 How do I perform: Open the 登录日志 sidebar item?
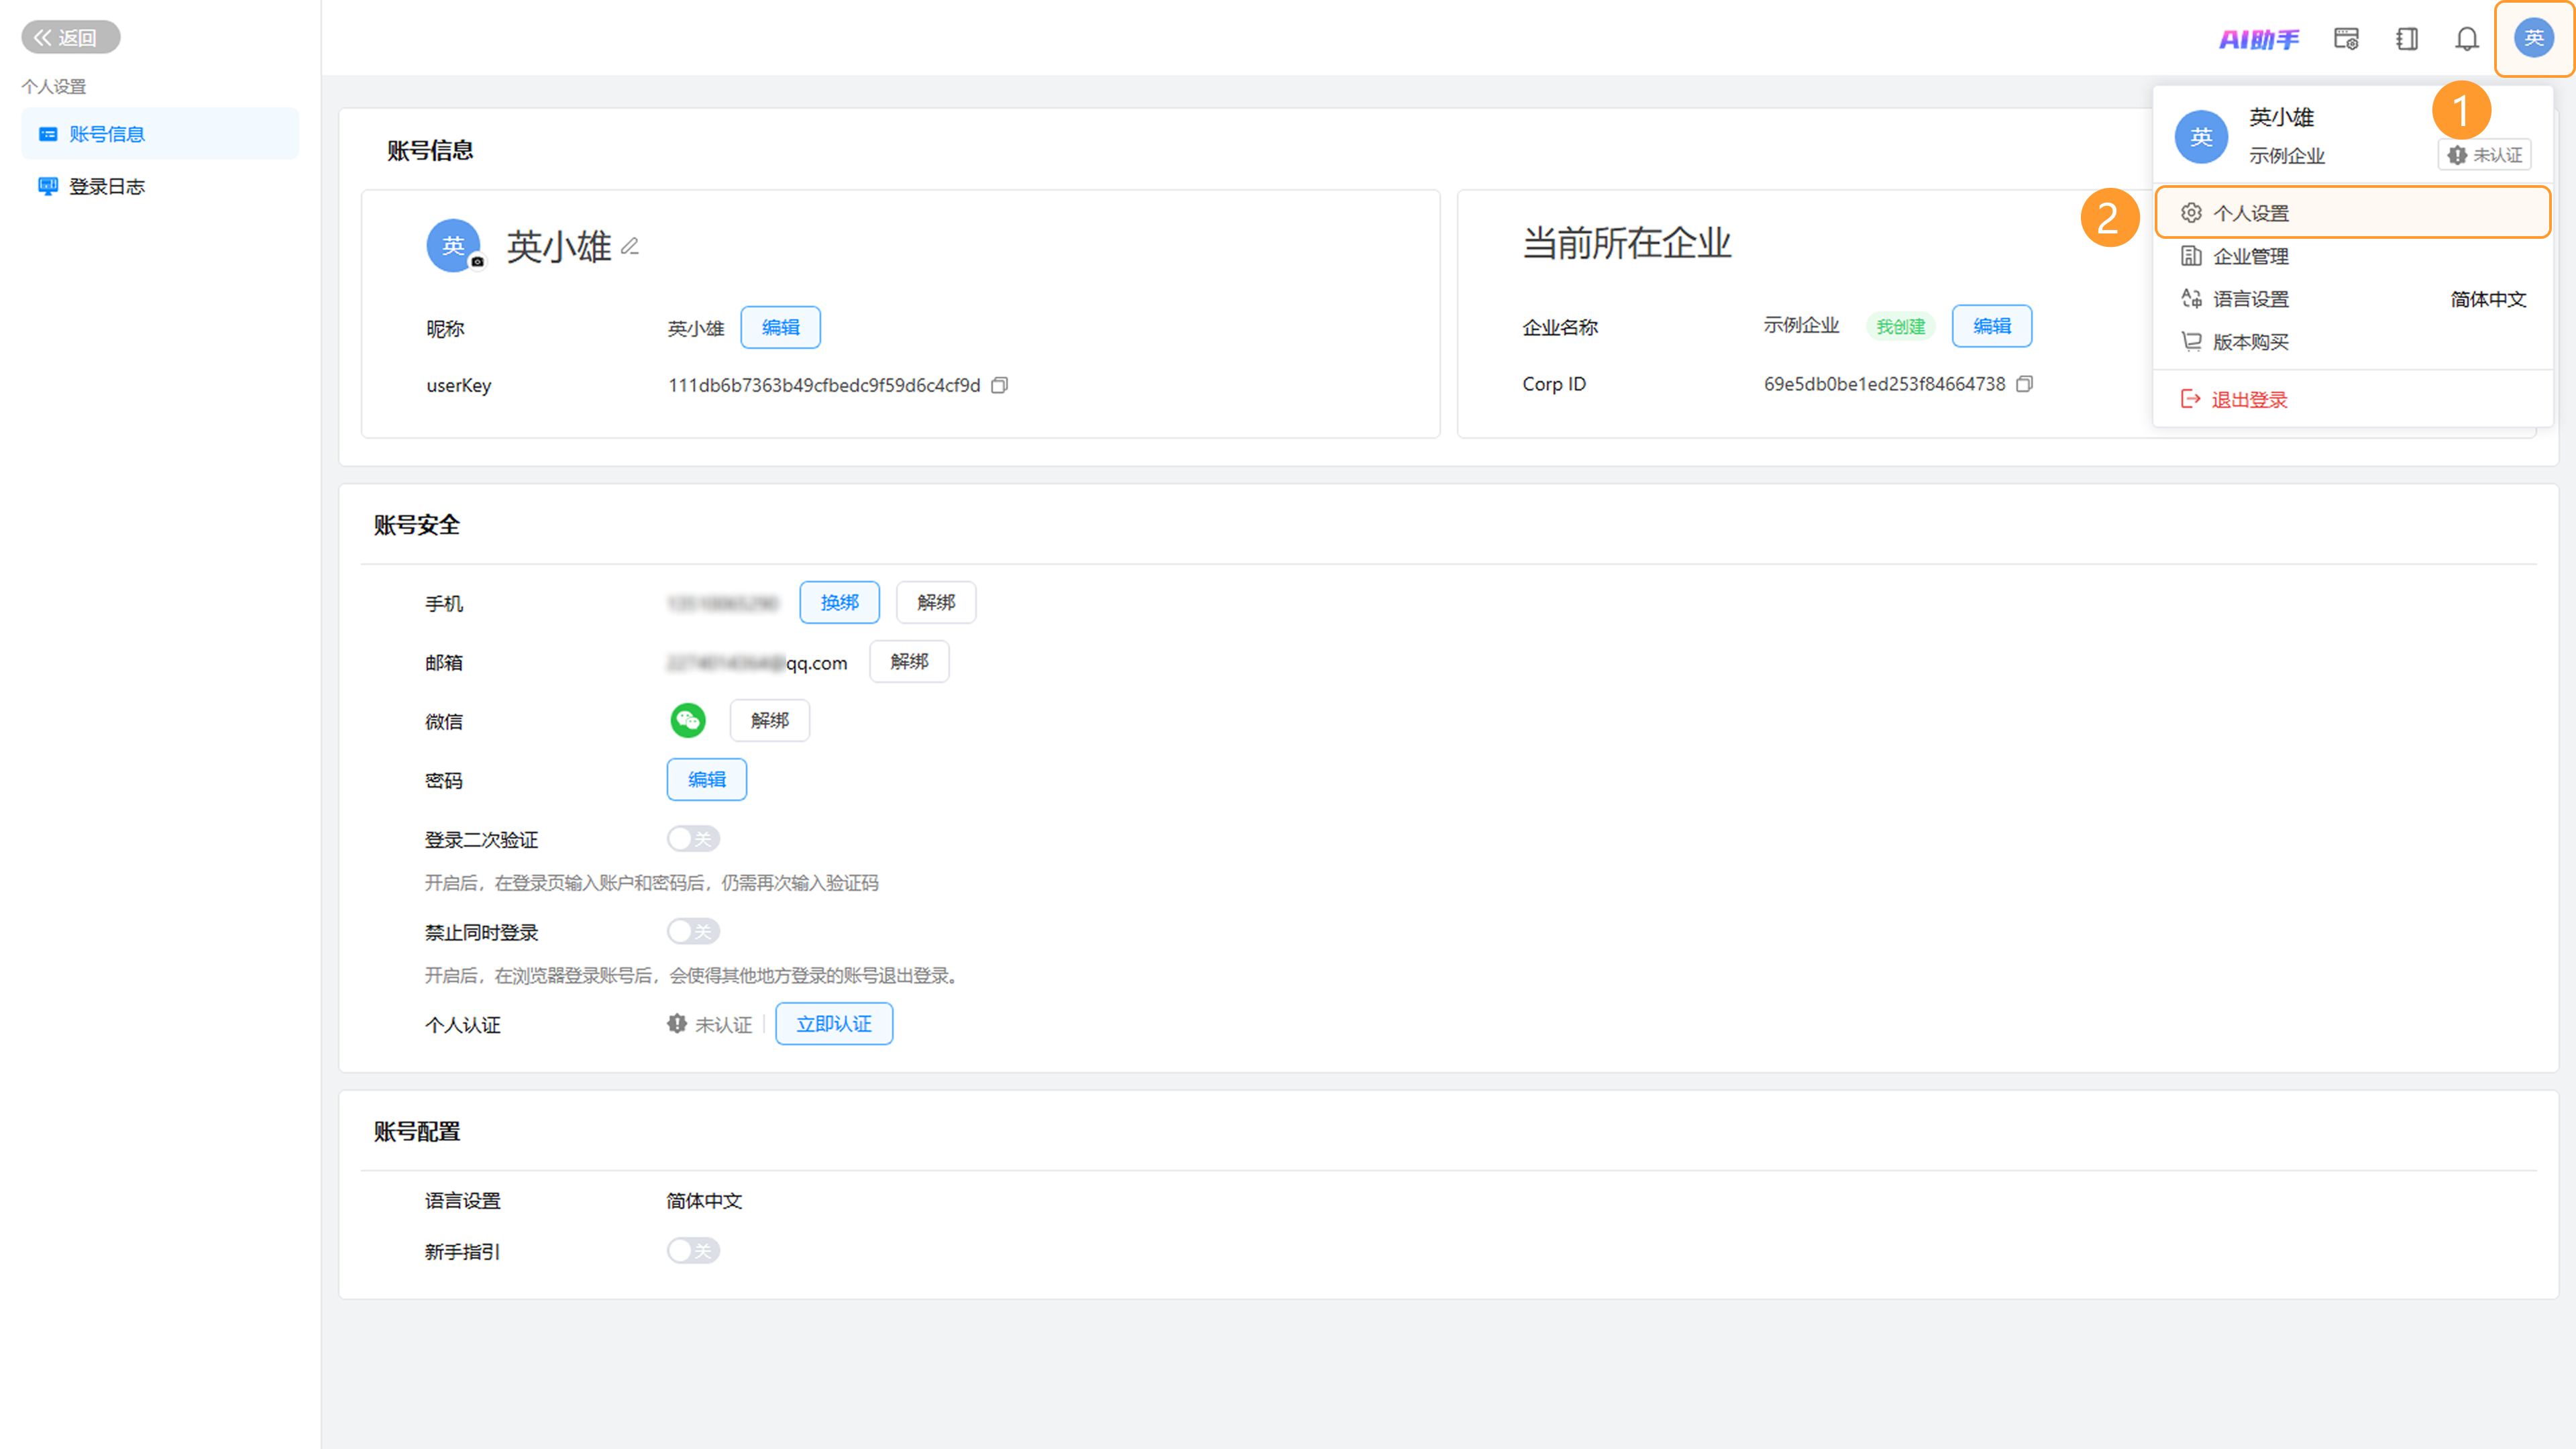coord(160,187)
